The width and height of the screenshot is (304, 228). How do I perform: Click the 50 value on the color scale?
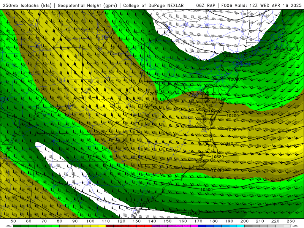pyautogui.click(x=13, y=221)
